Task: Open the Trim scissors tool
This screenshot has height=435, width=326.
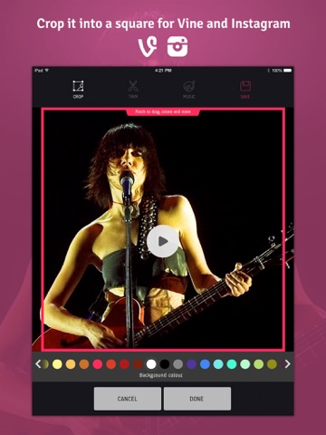Action: [133, 86]
